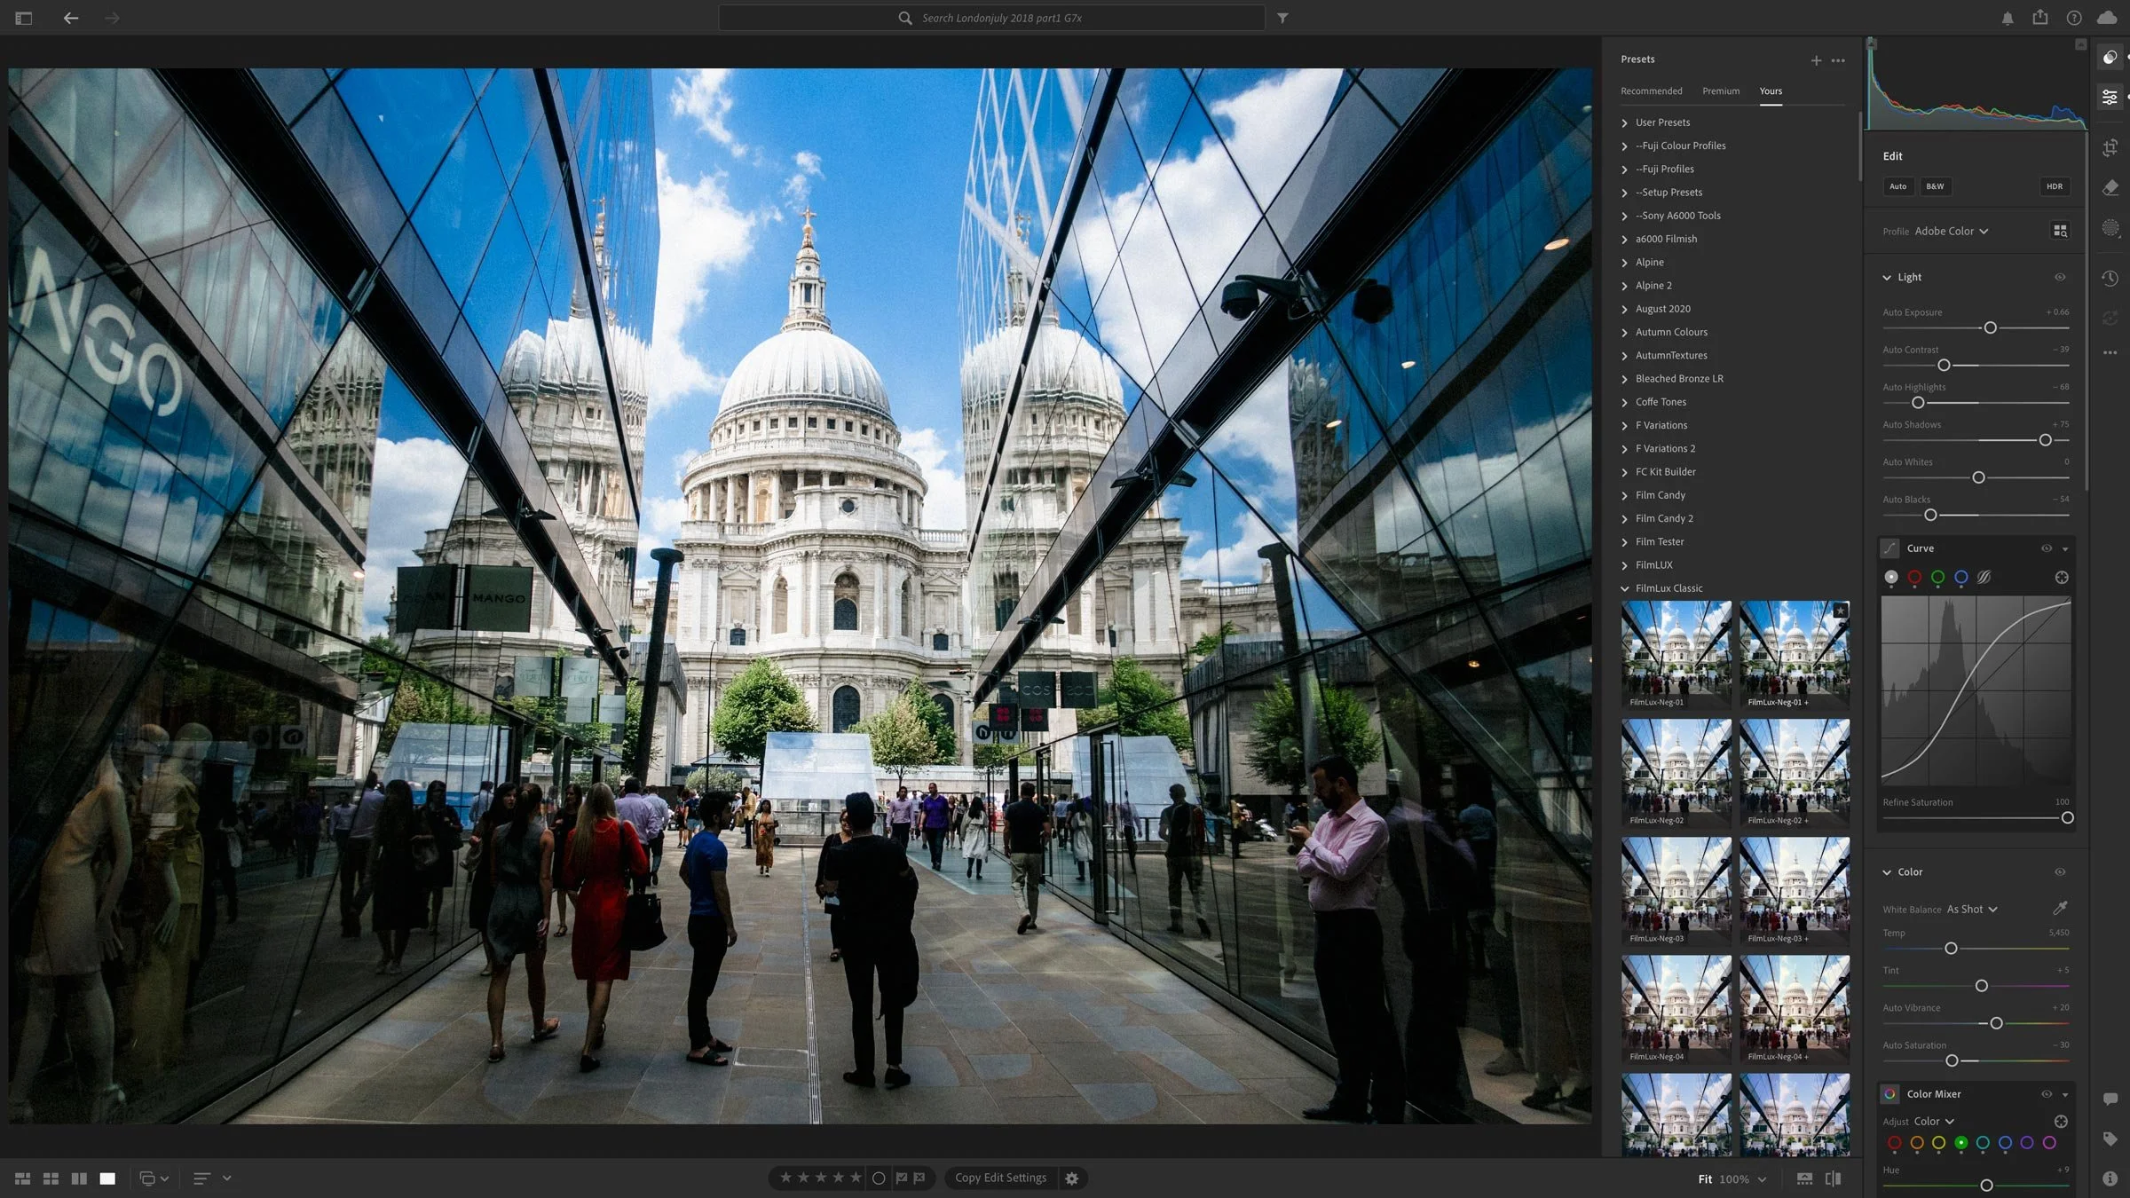Flag the photo as rejected
The width and height of the screenshot is (2130, 1198).
coord(919,1178)
